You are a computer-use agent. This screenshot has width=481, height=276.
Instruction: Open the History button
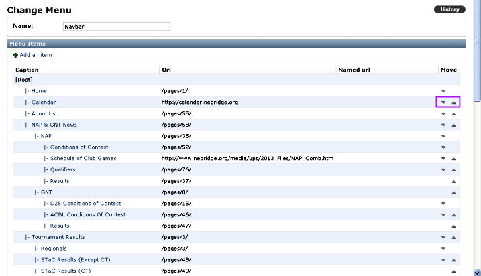[x=449, y=9]
